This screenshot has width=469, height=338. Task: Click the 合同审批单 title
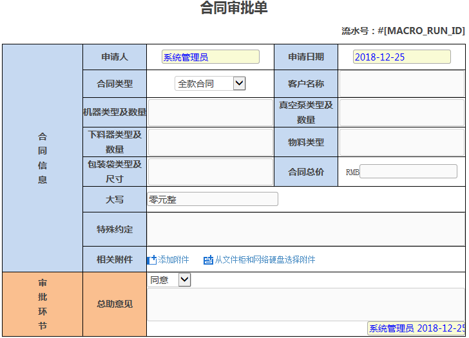[234, 8]
